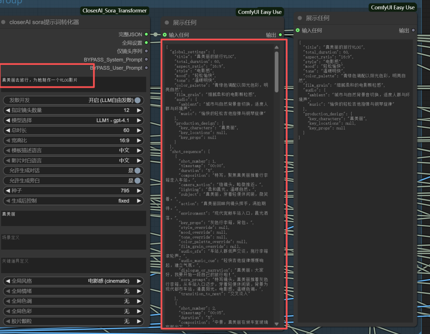This screenshot has width=430, height=334.
Task: Select next 影片对白语言 option
Action: (139, 160)
